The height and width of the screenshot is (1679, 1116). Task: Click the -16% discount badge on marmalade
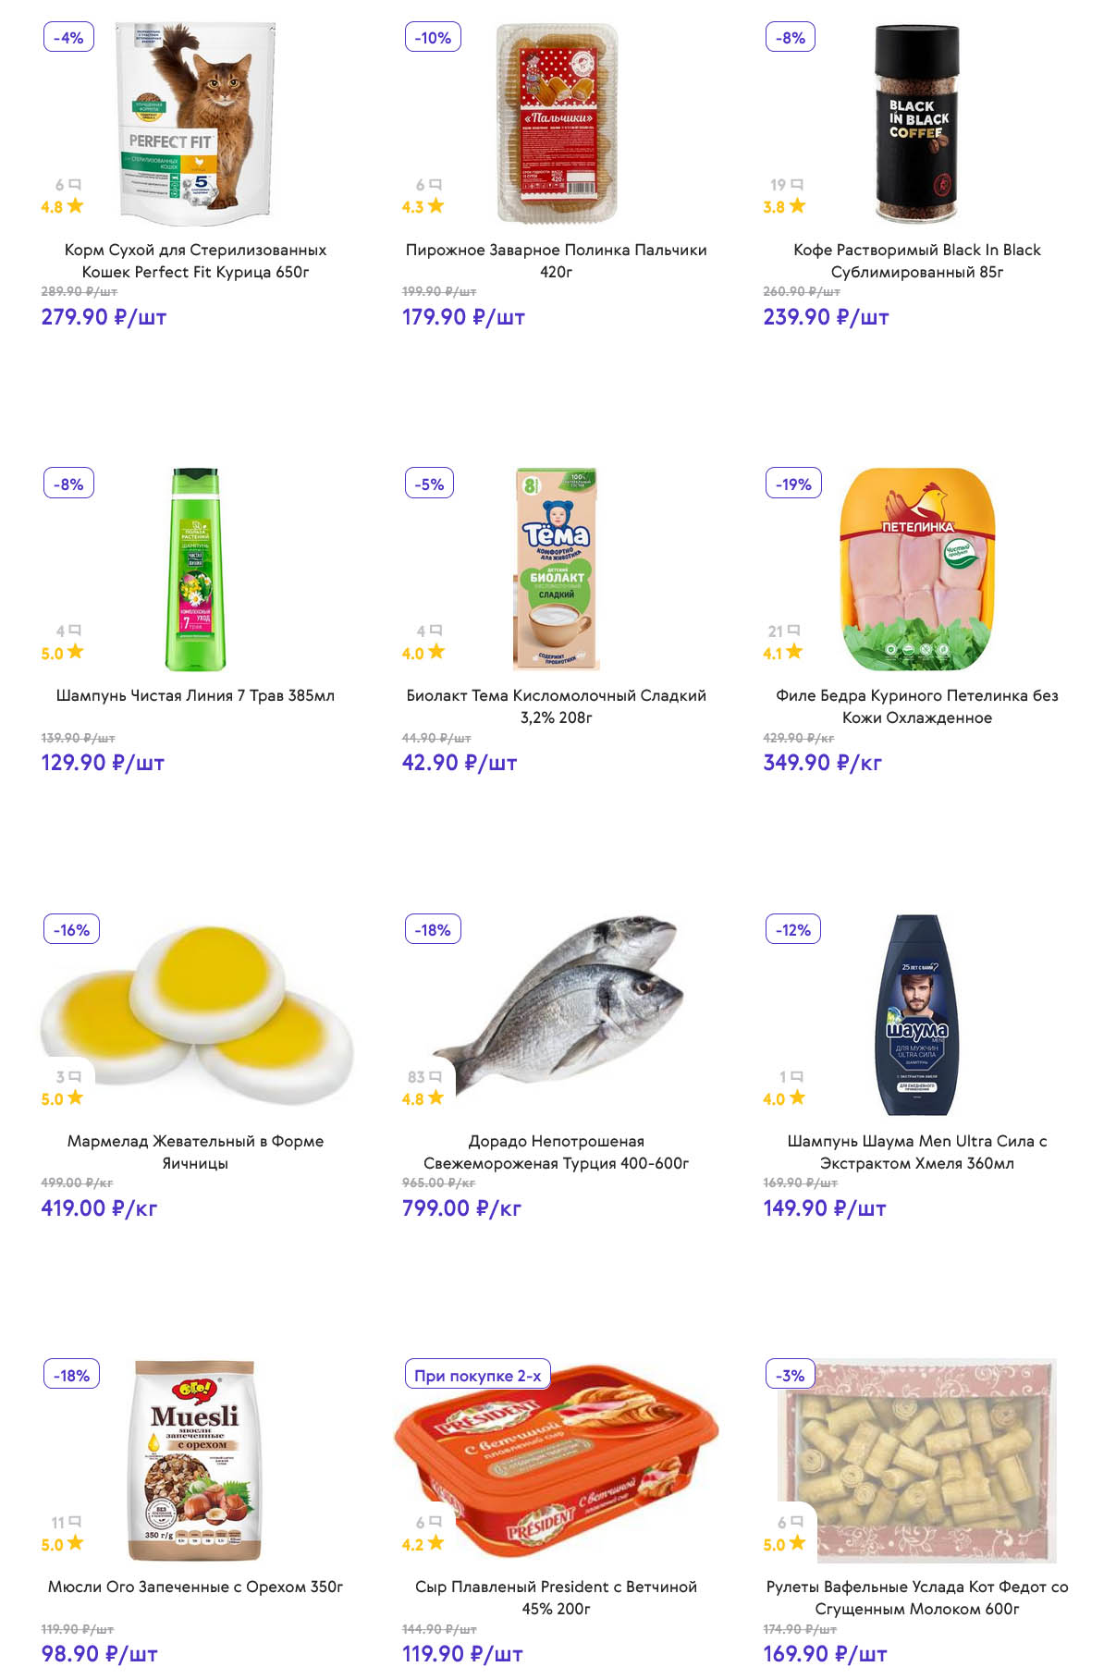coord(71,929)
